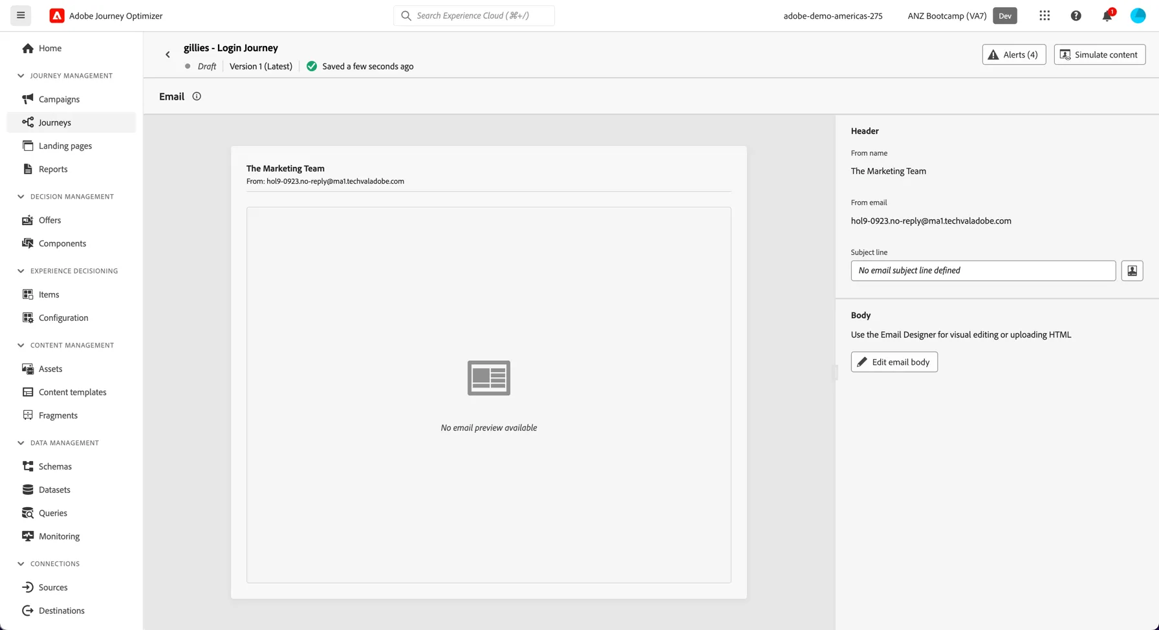Toggle the hamburger navigation menu
Image resolution: width=1159 pixels, height=630 pixels.
point(21,16)
